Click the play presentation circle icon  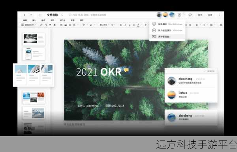(x=179, y=15)
